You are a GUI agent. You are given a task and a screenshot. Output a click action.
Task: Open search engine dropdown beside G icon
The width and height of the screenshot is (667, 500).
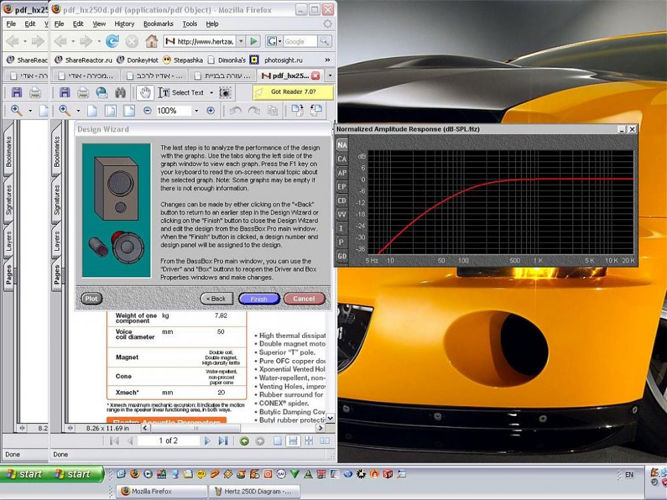point(279,41)
